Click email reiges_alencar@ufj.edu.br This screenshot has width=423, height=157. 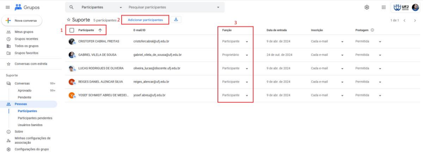[x=151, y=82]
